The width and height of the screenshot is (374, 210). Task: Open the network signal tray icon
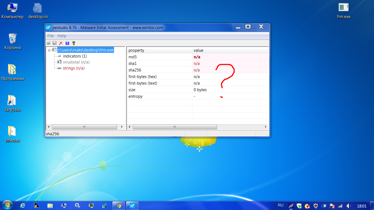[x=341, y=206]
